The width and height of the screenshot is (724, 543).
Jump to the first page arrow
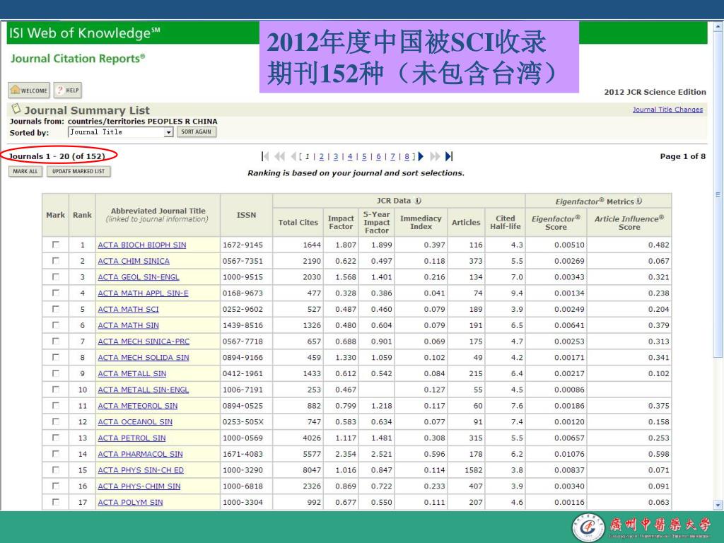[x=265, y=156]
